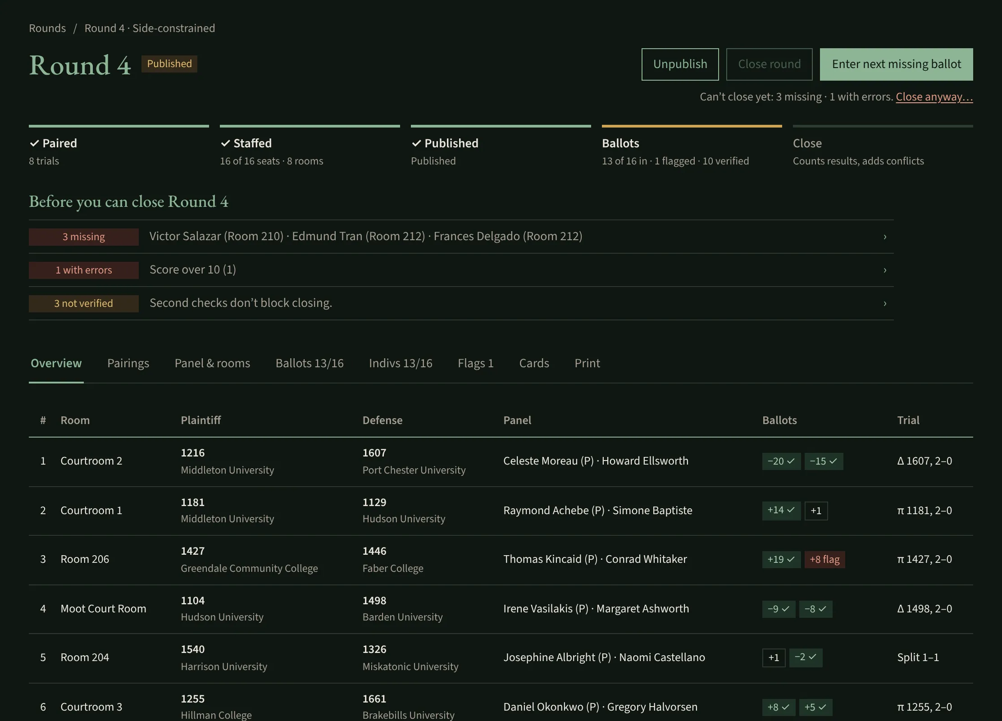1002x721 pixels.
Task: Click the 3 missing badge
Action: (x=84, y=237)
